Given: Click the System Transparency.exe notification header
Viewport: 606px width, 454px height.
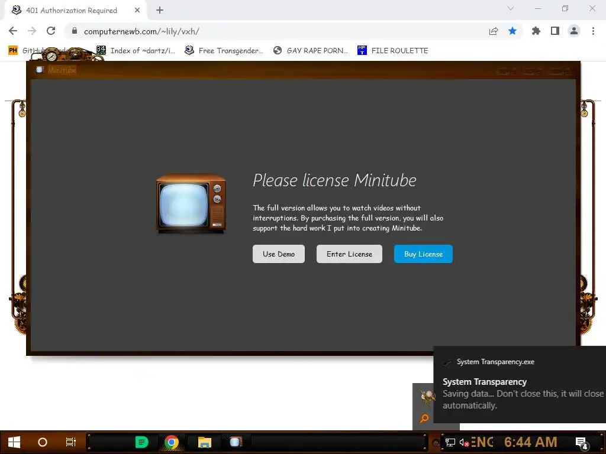Looking at the screenshot, I should pos(495,362).
